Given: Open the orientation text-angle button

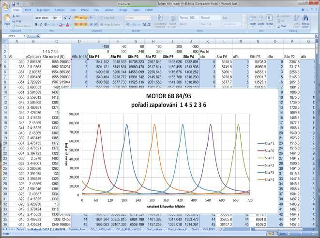Looking at the screenshot, I should [91, 18].
